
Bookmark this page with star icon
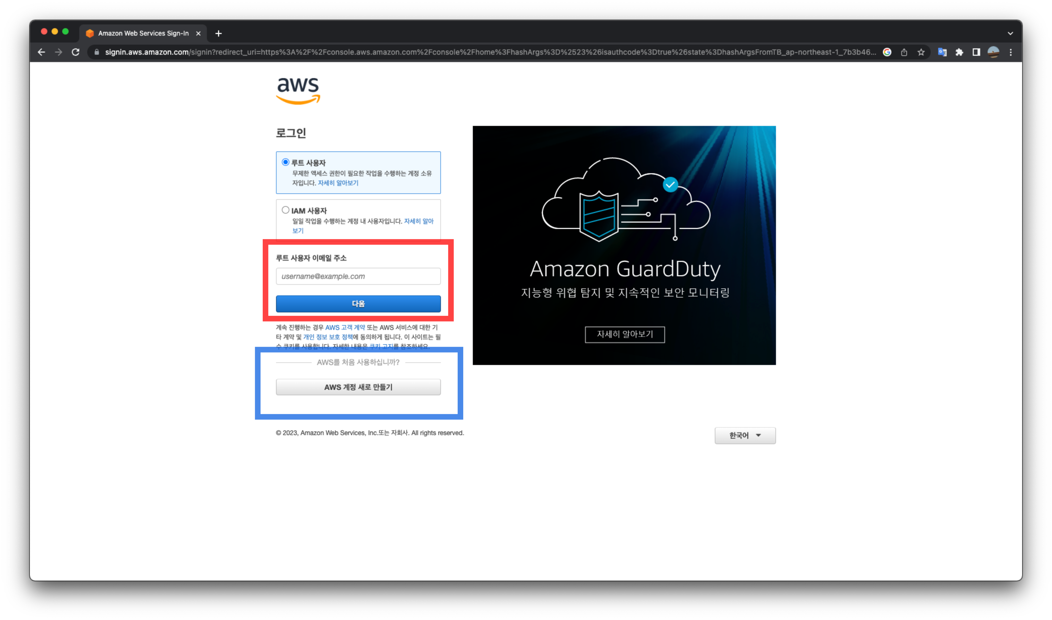[921, 52]
